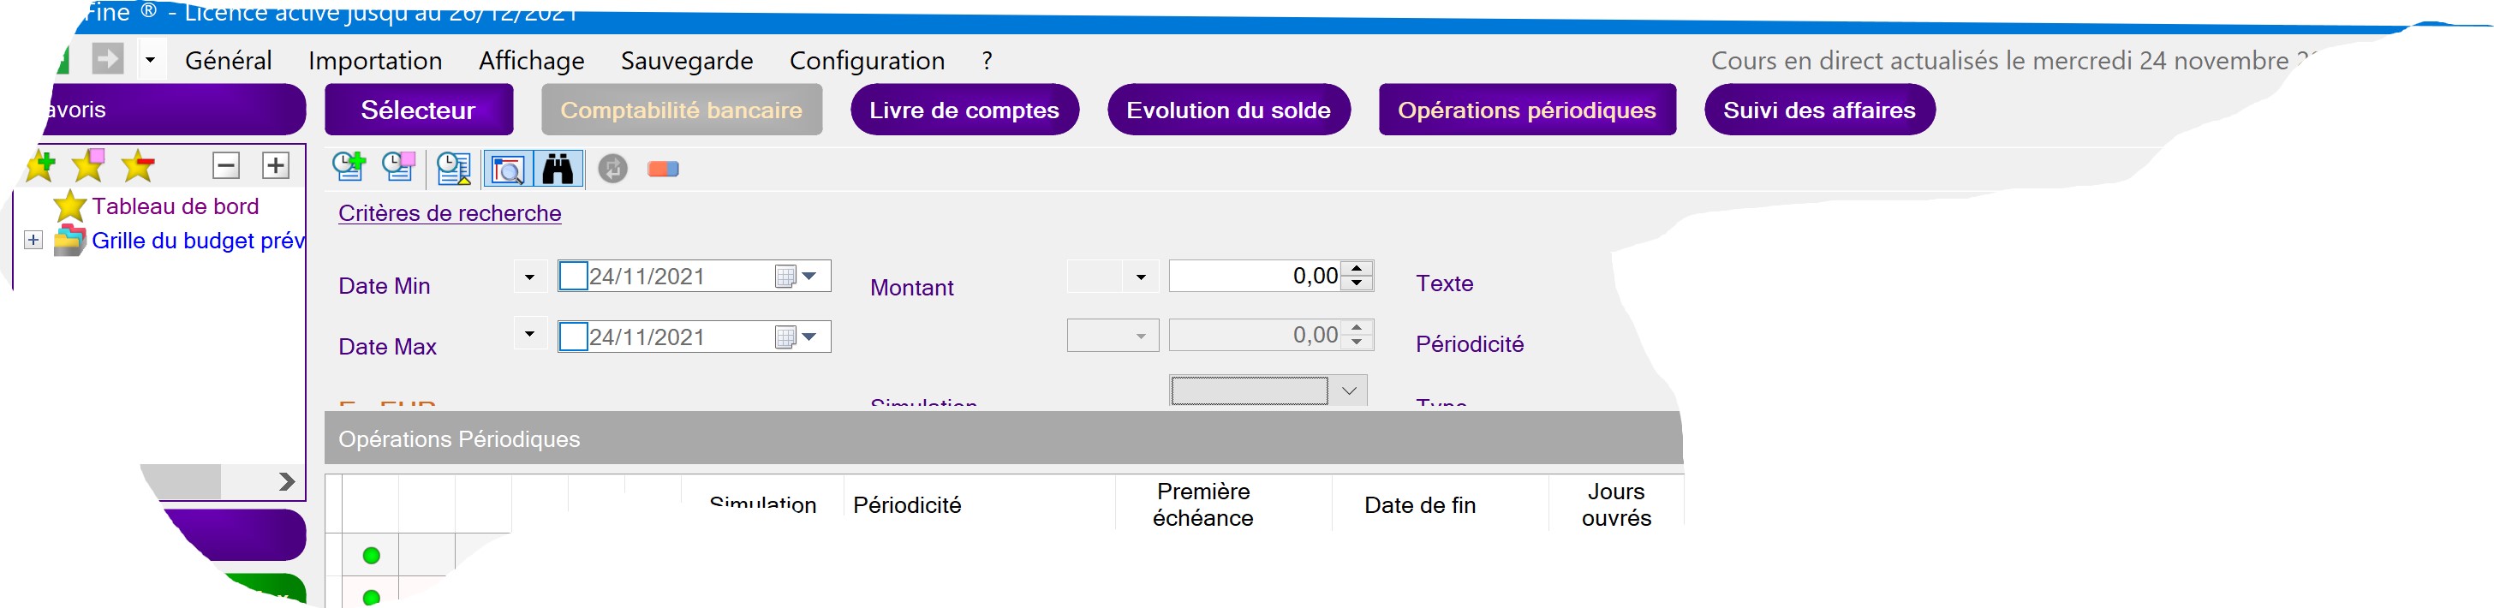Open the Importation menu
The height and width of the screenshot is (608, 2494).
[x=374, y=61]
